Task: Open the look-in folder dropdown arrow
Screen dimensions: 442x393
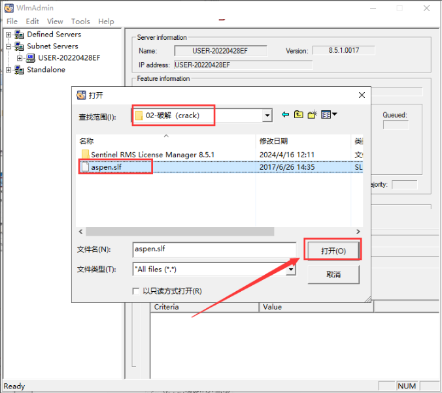Action: point(267,116)
